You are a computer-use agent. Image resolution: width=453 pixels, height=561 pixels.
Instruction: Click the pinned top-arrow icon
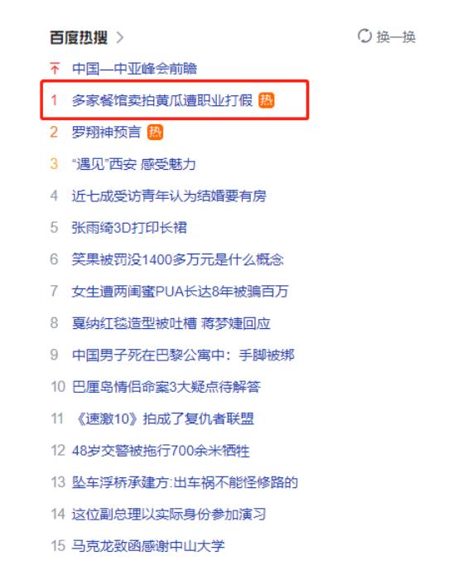[x=55, y=68]
